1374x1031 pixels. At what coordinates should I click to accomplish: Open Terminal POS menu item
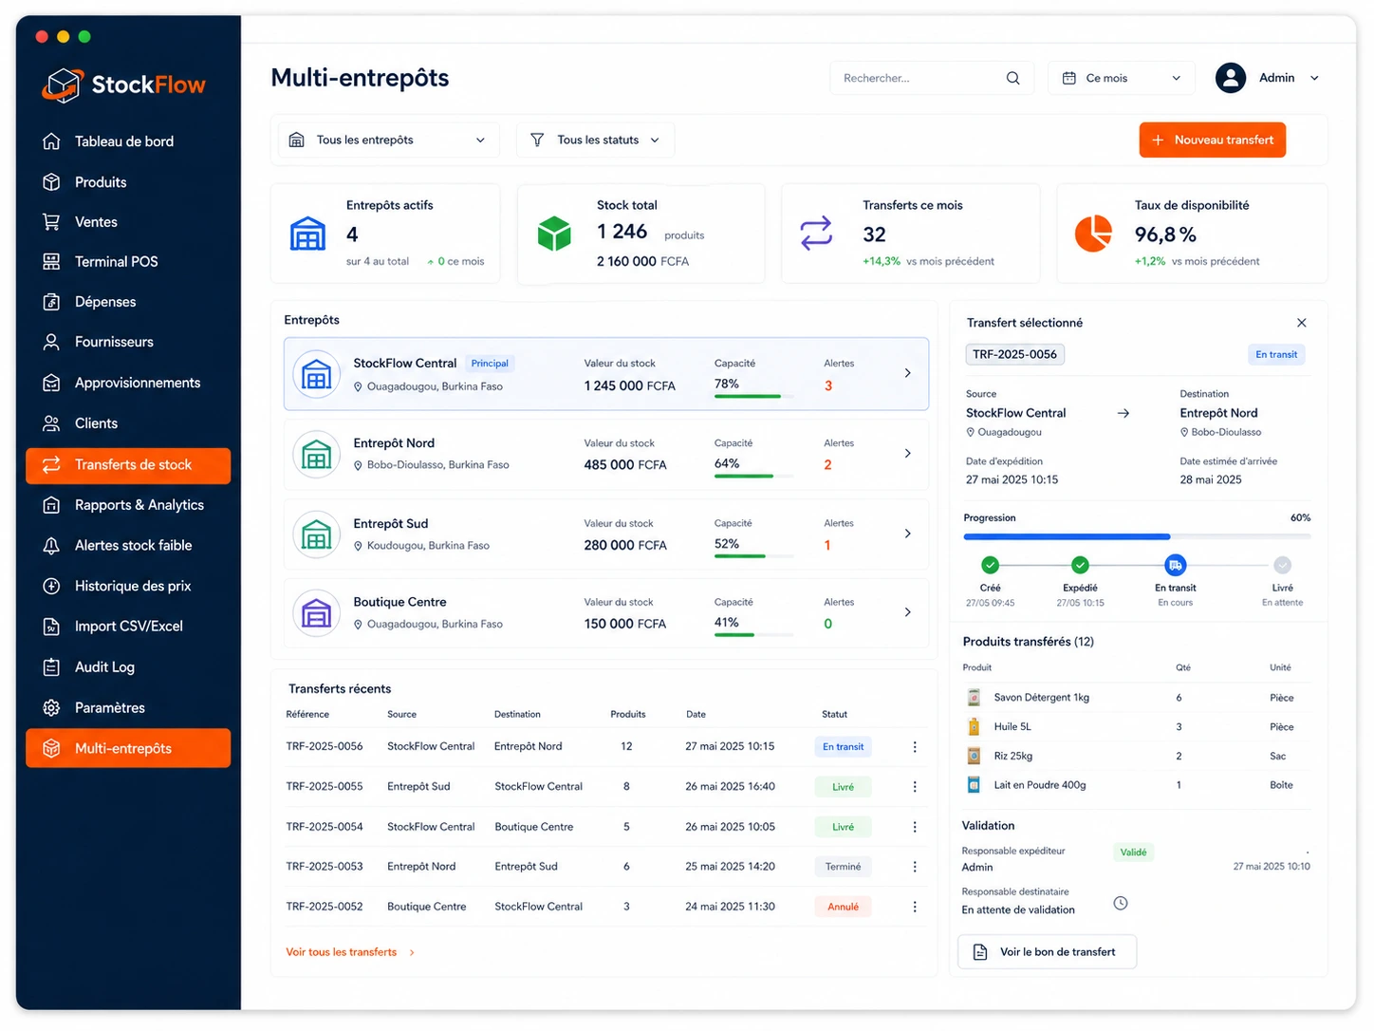128,262
